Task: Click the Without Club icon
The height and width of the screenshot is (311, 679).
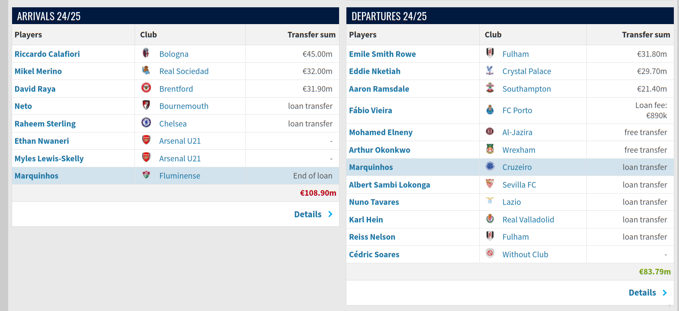Action: pyautogui.click(x=490, y=253)
